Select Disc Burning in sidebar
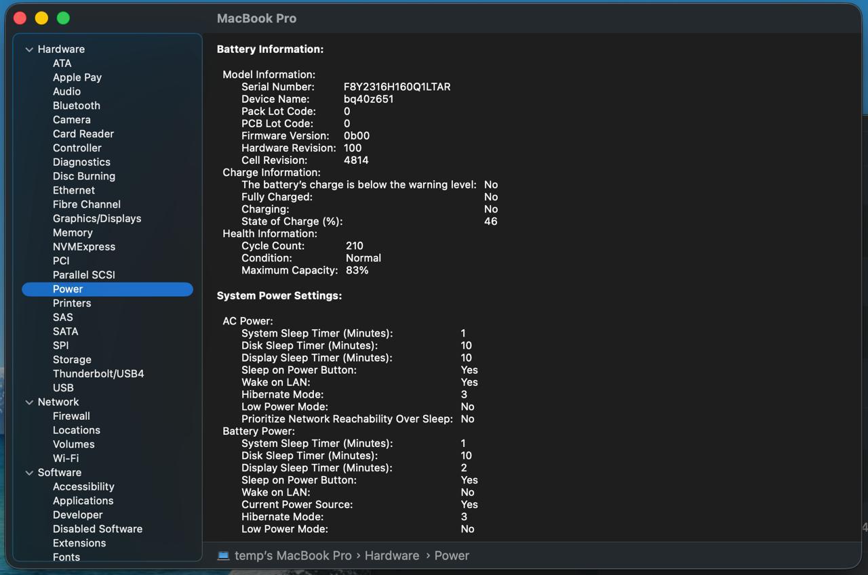The height and width of the screenshot is (575, 868). (84, 176)
